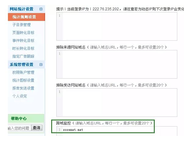
Task: Select 时长转化目标 in sidebar
Action: 23,49
